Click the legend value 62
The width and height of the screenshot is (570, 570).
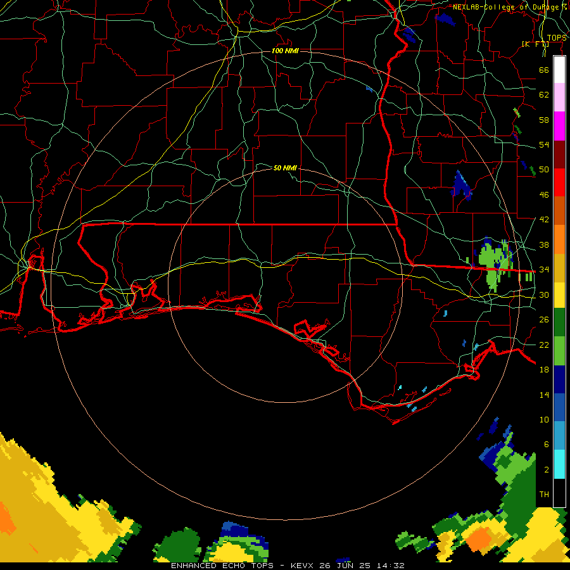544,95
